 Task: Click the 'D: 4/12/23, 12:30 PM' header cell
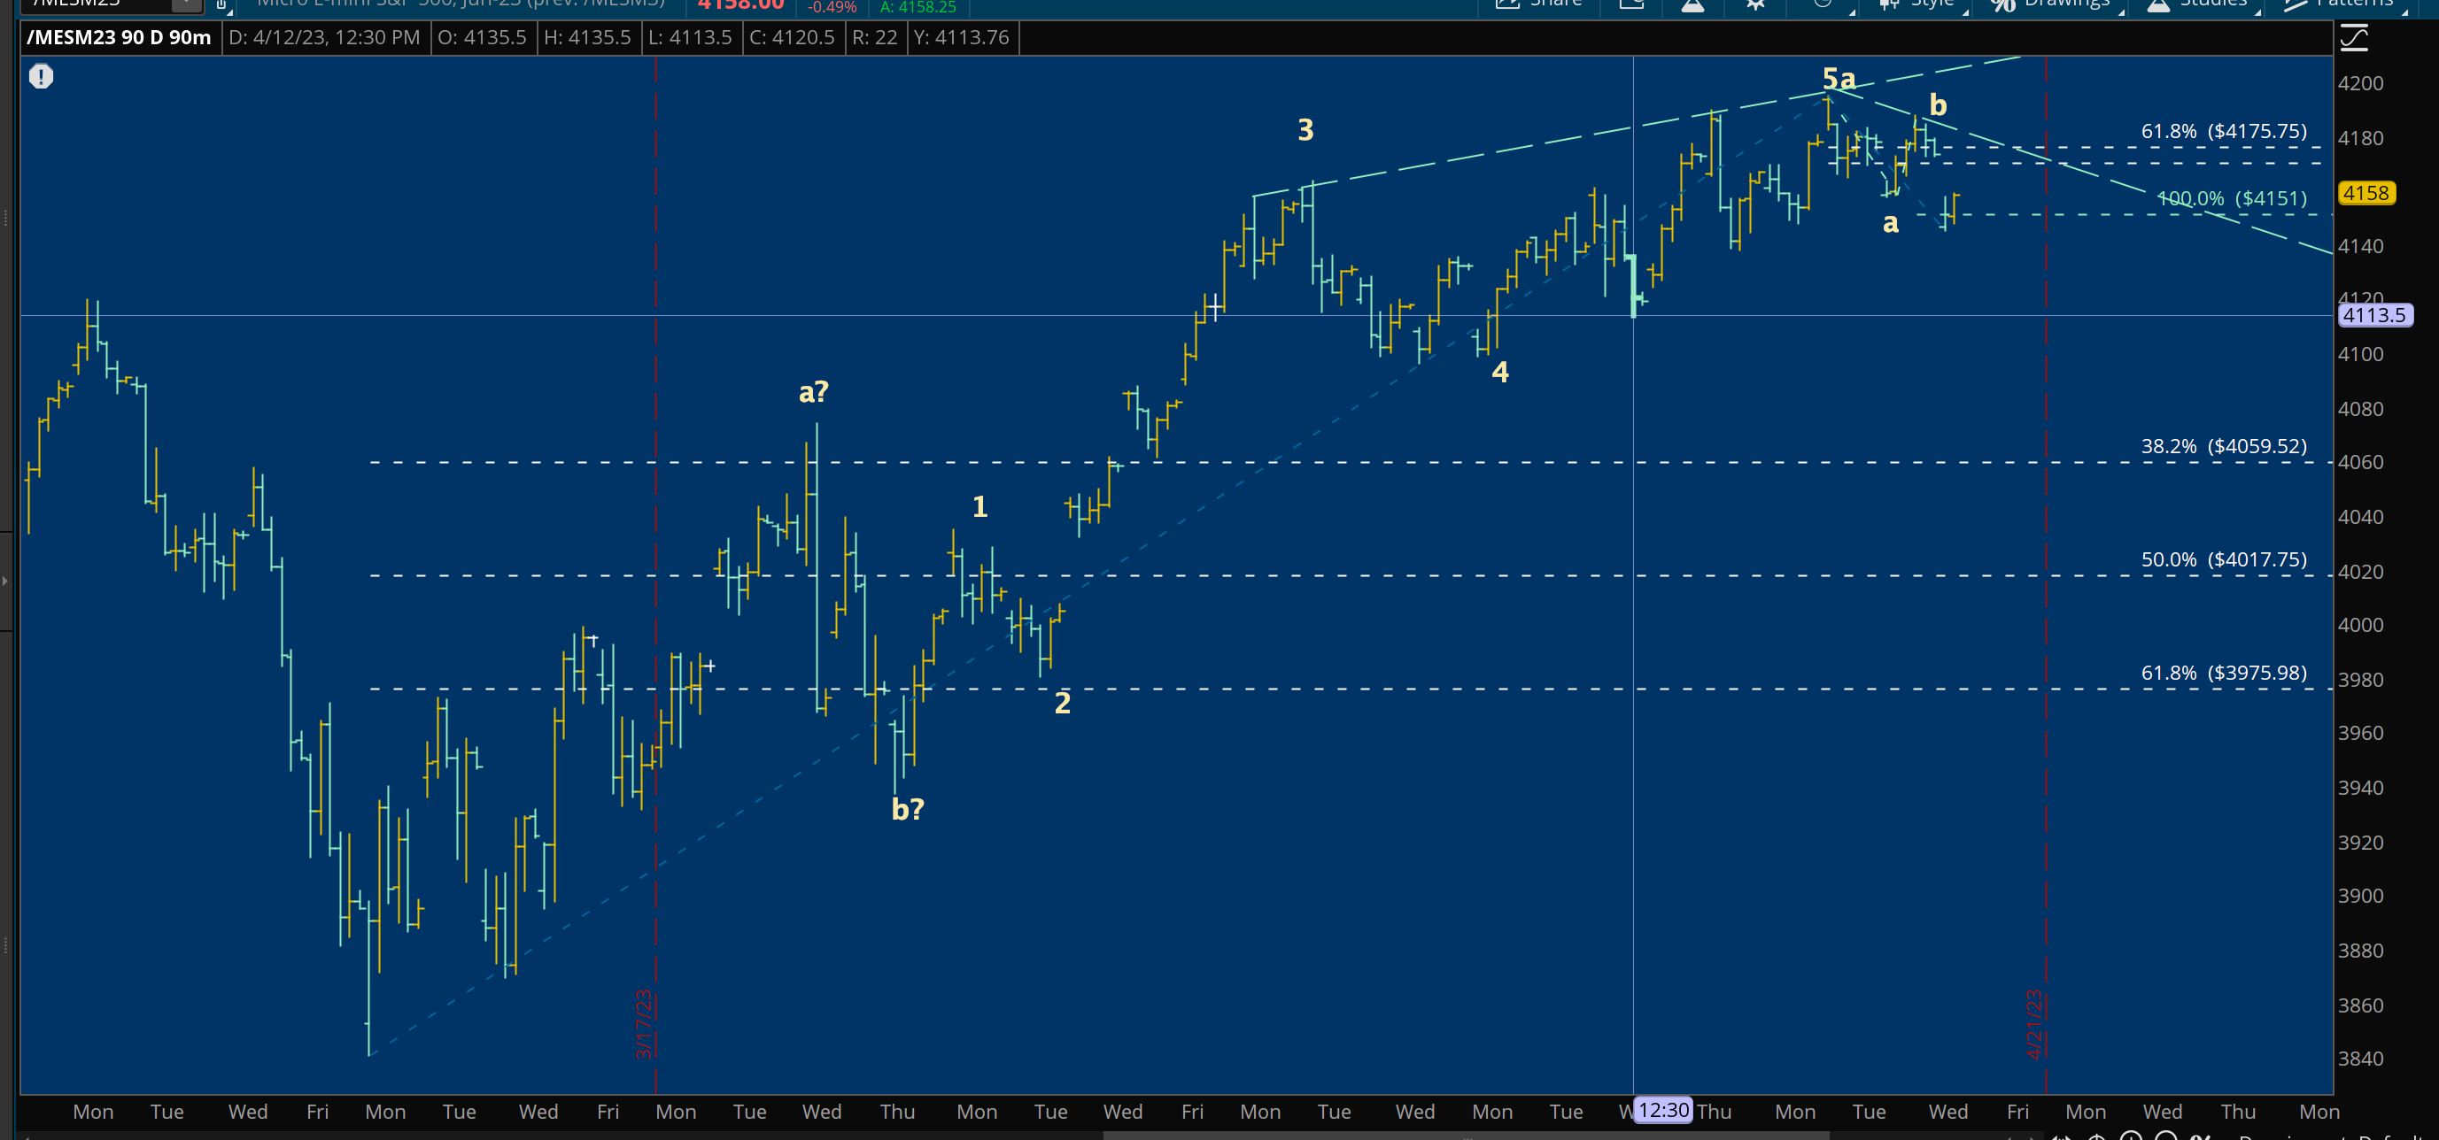tap(325, 38)
